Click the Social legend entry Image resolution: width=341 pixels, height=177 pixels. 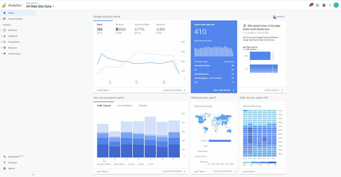click(x=142, y=164)
